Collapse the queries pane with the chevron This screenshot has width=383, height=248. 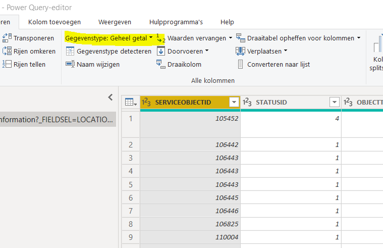[111, 97]
